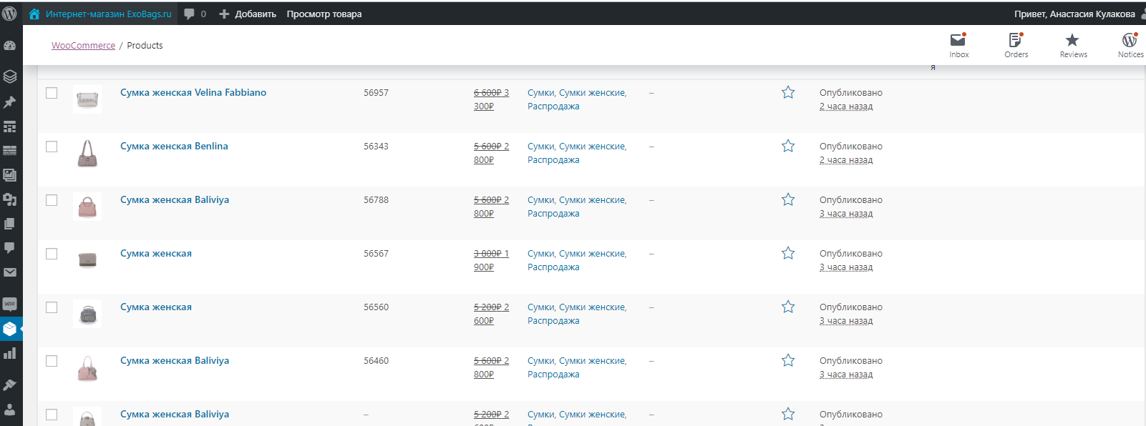Open Сумка женская product with SKU 56560
The image size is (1146, 426).
[156, 307]
